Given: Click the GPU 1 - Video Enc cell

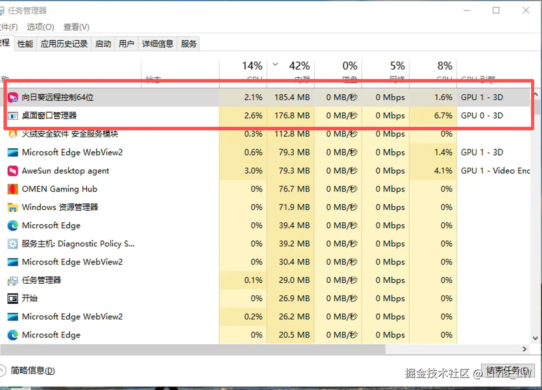Looking at the screenshot, I should point(496,171).
